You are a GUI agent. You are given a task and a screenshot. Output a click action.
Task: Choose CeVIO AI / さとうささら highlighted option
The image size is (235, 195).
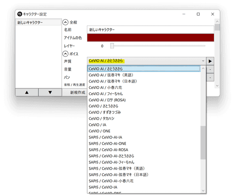(144, 69)
